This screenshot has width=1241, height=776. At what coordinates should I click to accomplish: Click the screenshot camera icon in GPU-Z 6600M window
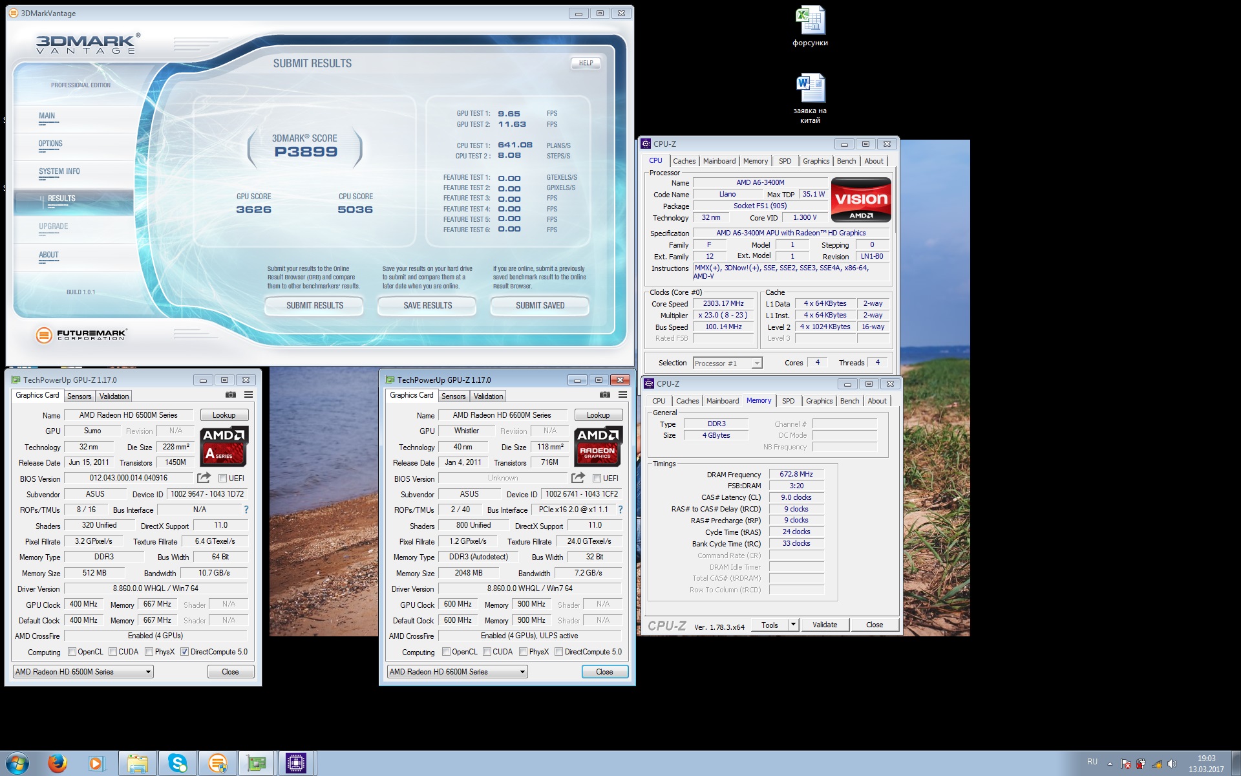[604, 394]
